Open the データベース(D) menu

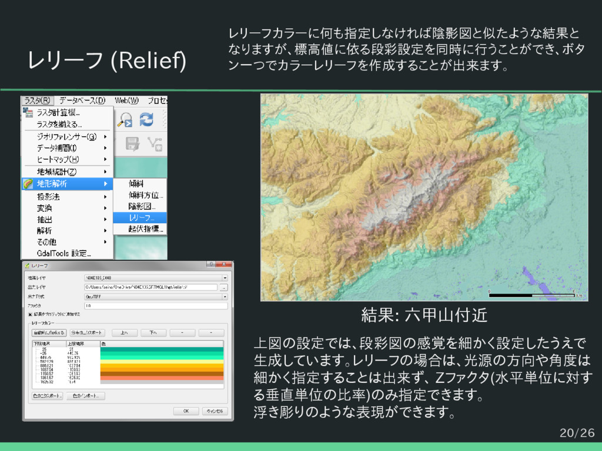(x=82, y=100)
